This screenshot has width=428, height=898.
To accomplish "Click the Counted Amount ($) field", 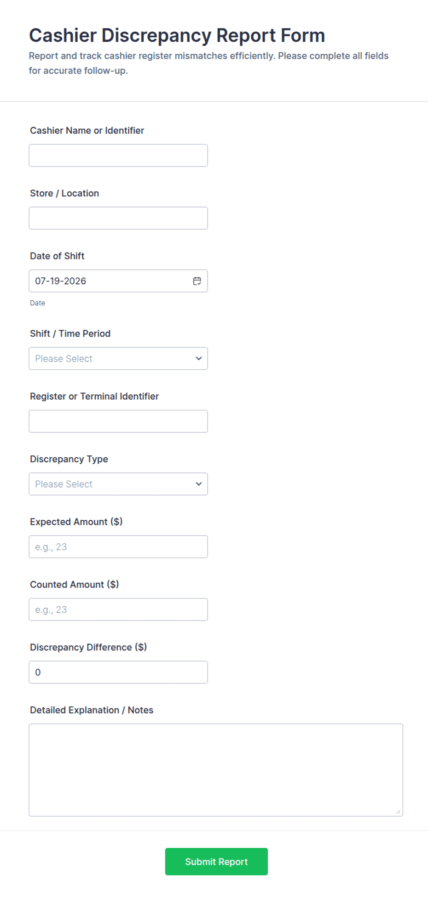I will [x=118, y=610].
